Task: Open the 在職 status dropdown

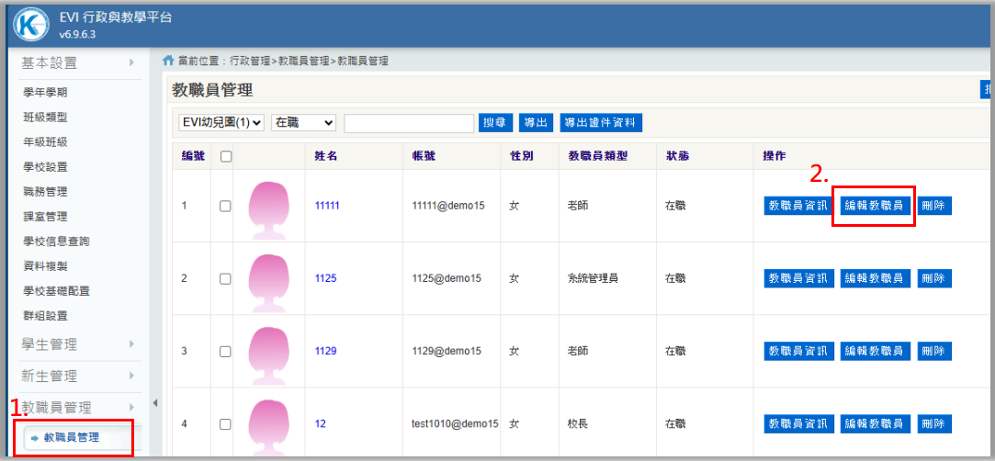Action: click(304, 123)
